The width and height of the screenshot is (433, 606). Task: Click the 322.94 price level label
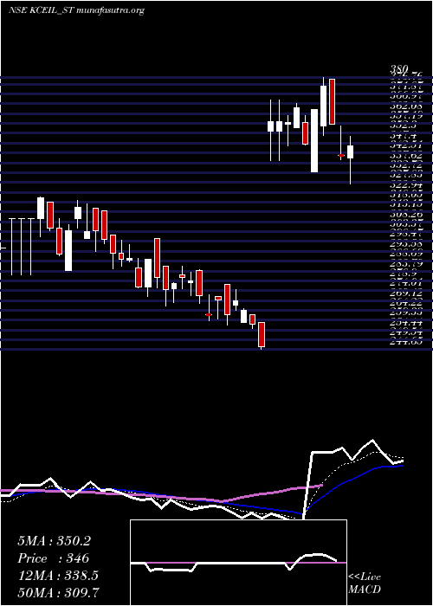[406, 185]
